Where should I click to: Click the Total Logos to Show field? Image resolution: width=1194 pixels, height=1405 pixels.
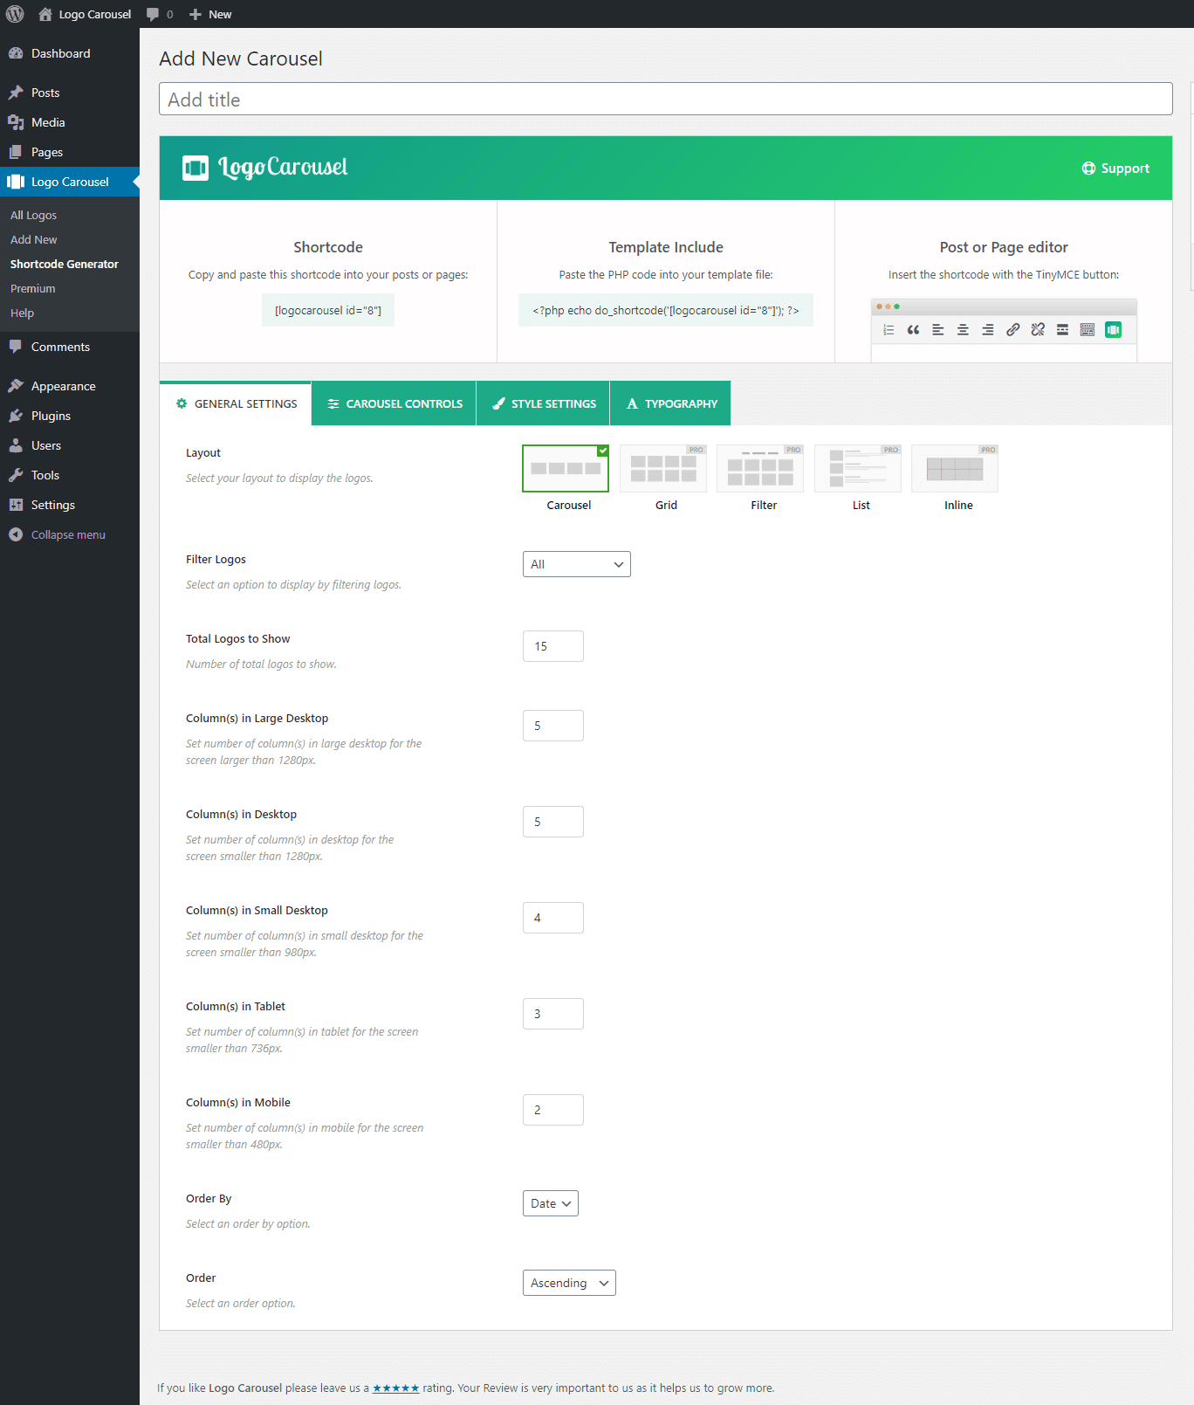coord(553,646)
